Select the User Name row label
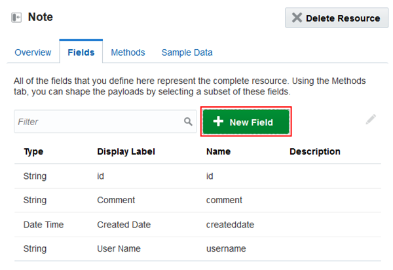 [119, 248]
